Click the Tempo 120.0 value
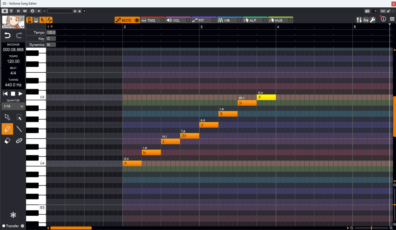396x230 pixels. point(51,32)
